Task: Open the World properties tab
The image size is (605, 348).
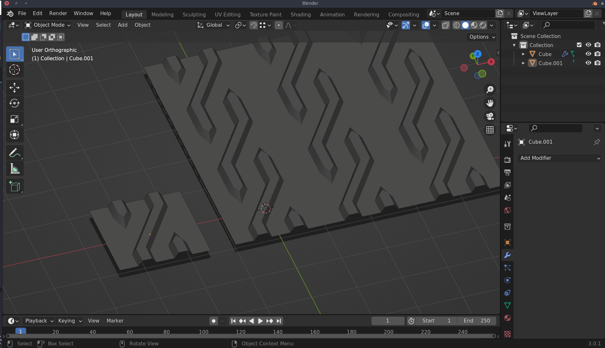Action: tap(507, 210)
